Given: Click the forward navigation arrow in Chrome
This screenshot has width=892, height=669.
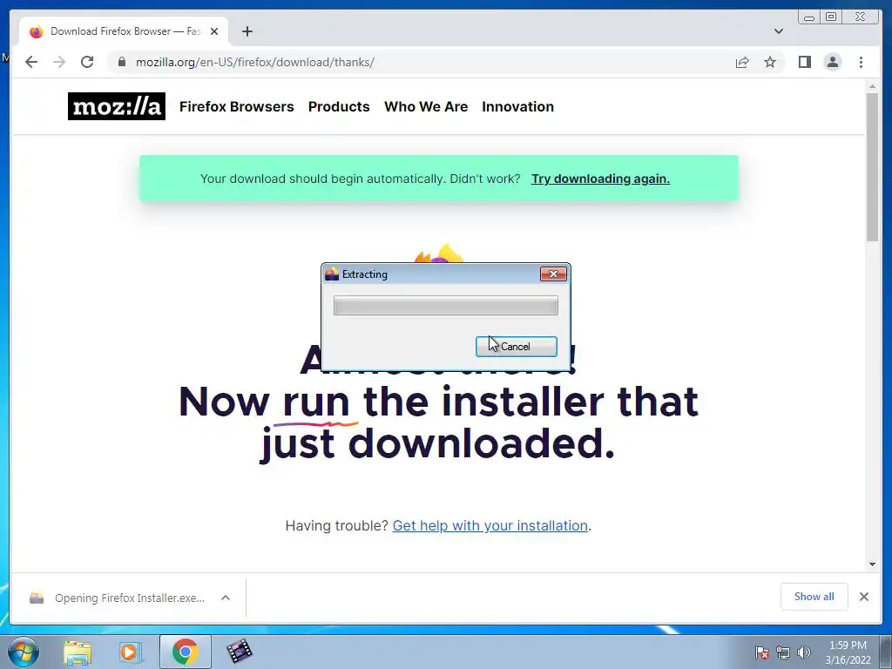Looking at the screenshot, I should (59, 62).
